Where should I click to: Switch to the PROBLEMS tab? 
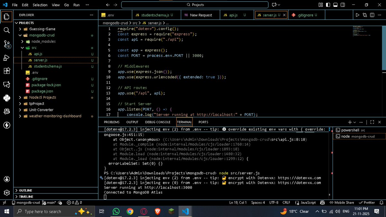(112, 122)
